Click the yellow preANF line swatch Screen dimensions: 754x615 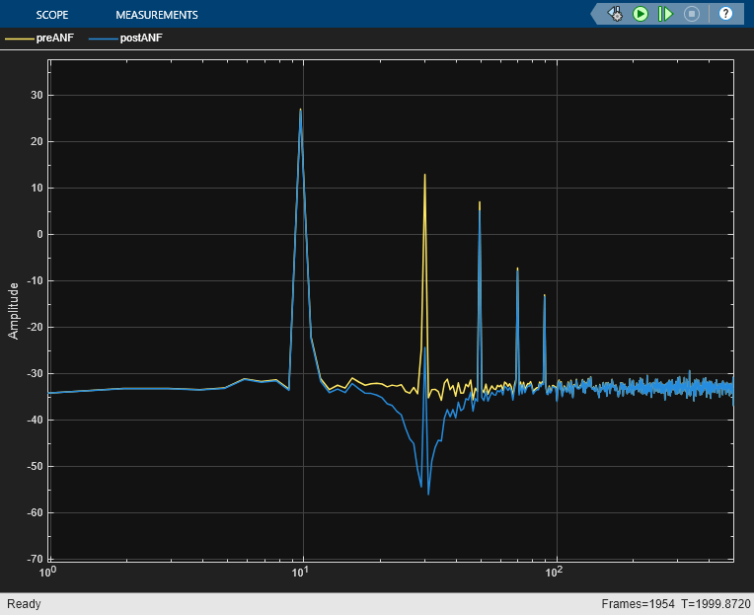(19, 38)
